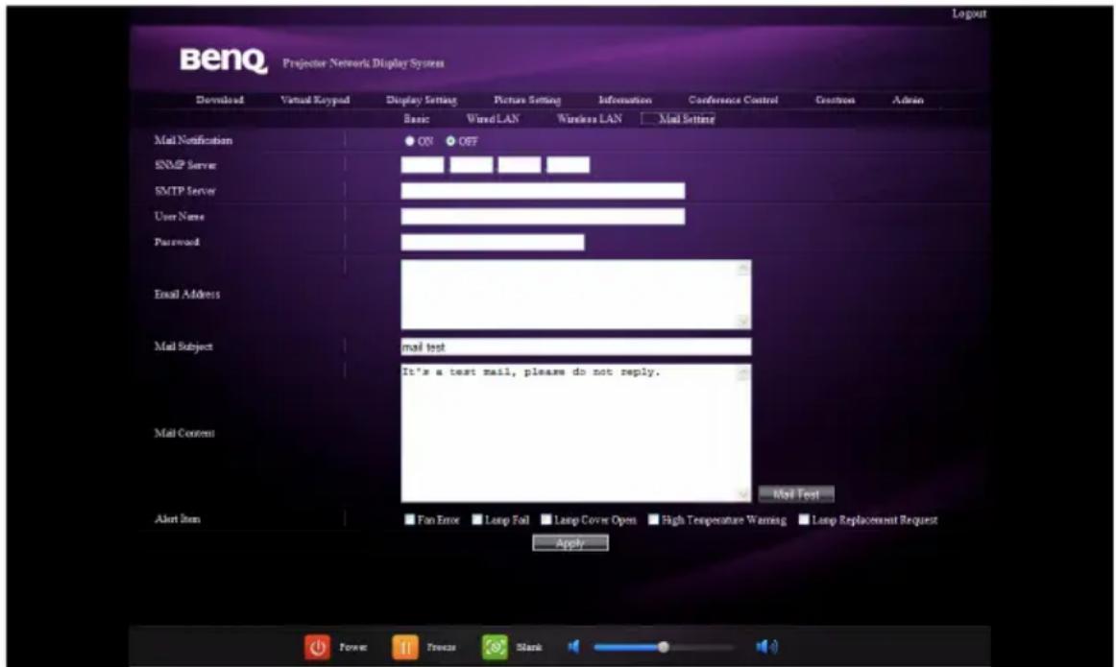The width and height of the screenshot is (1116, 667).
Task: Click the Logout link
Action: pos(969,13)
